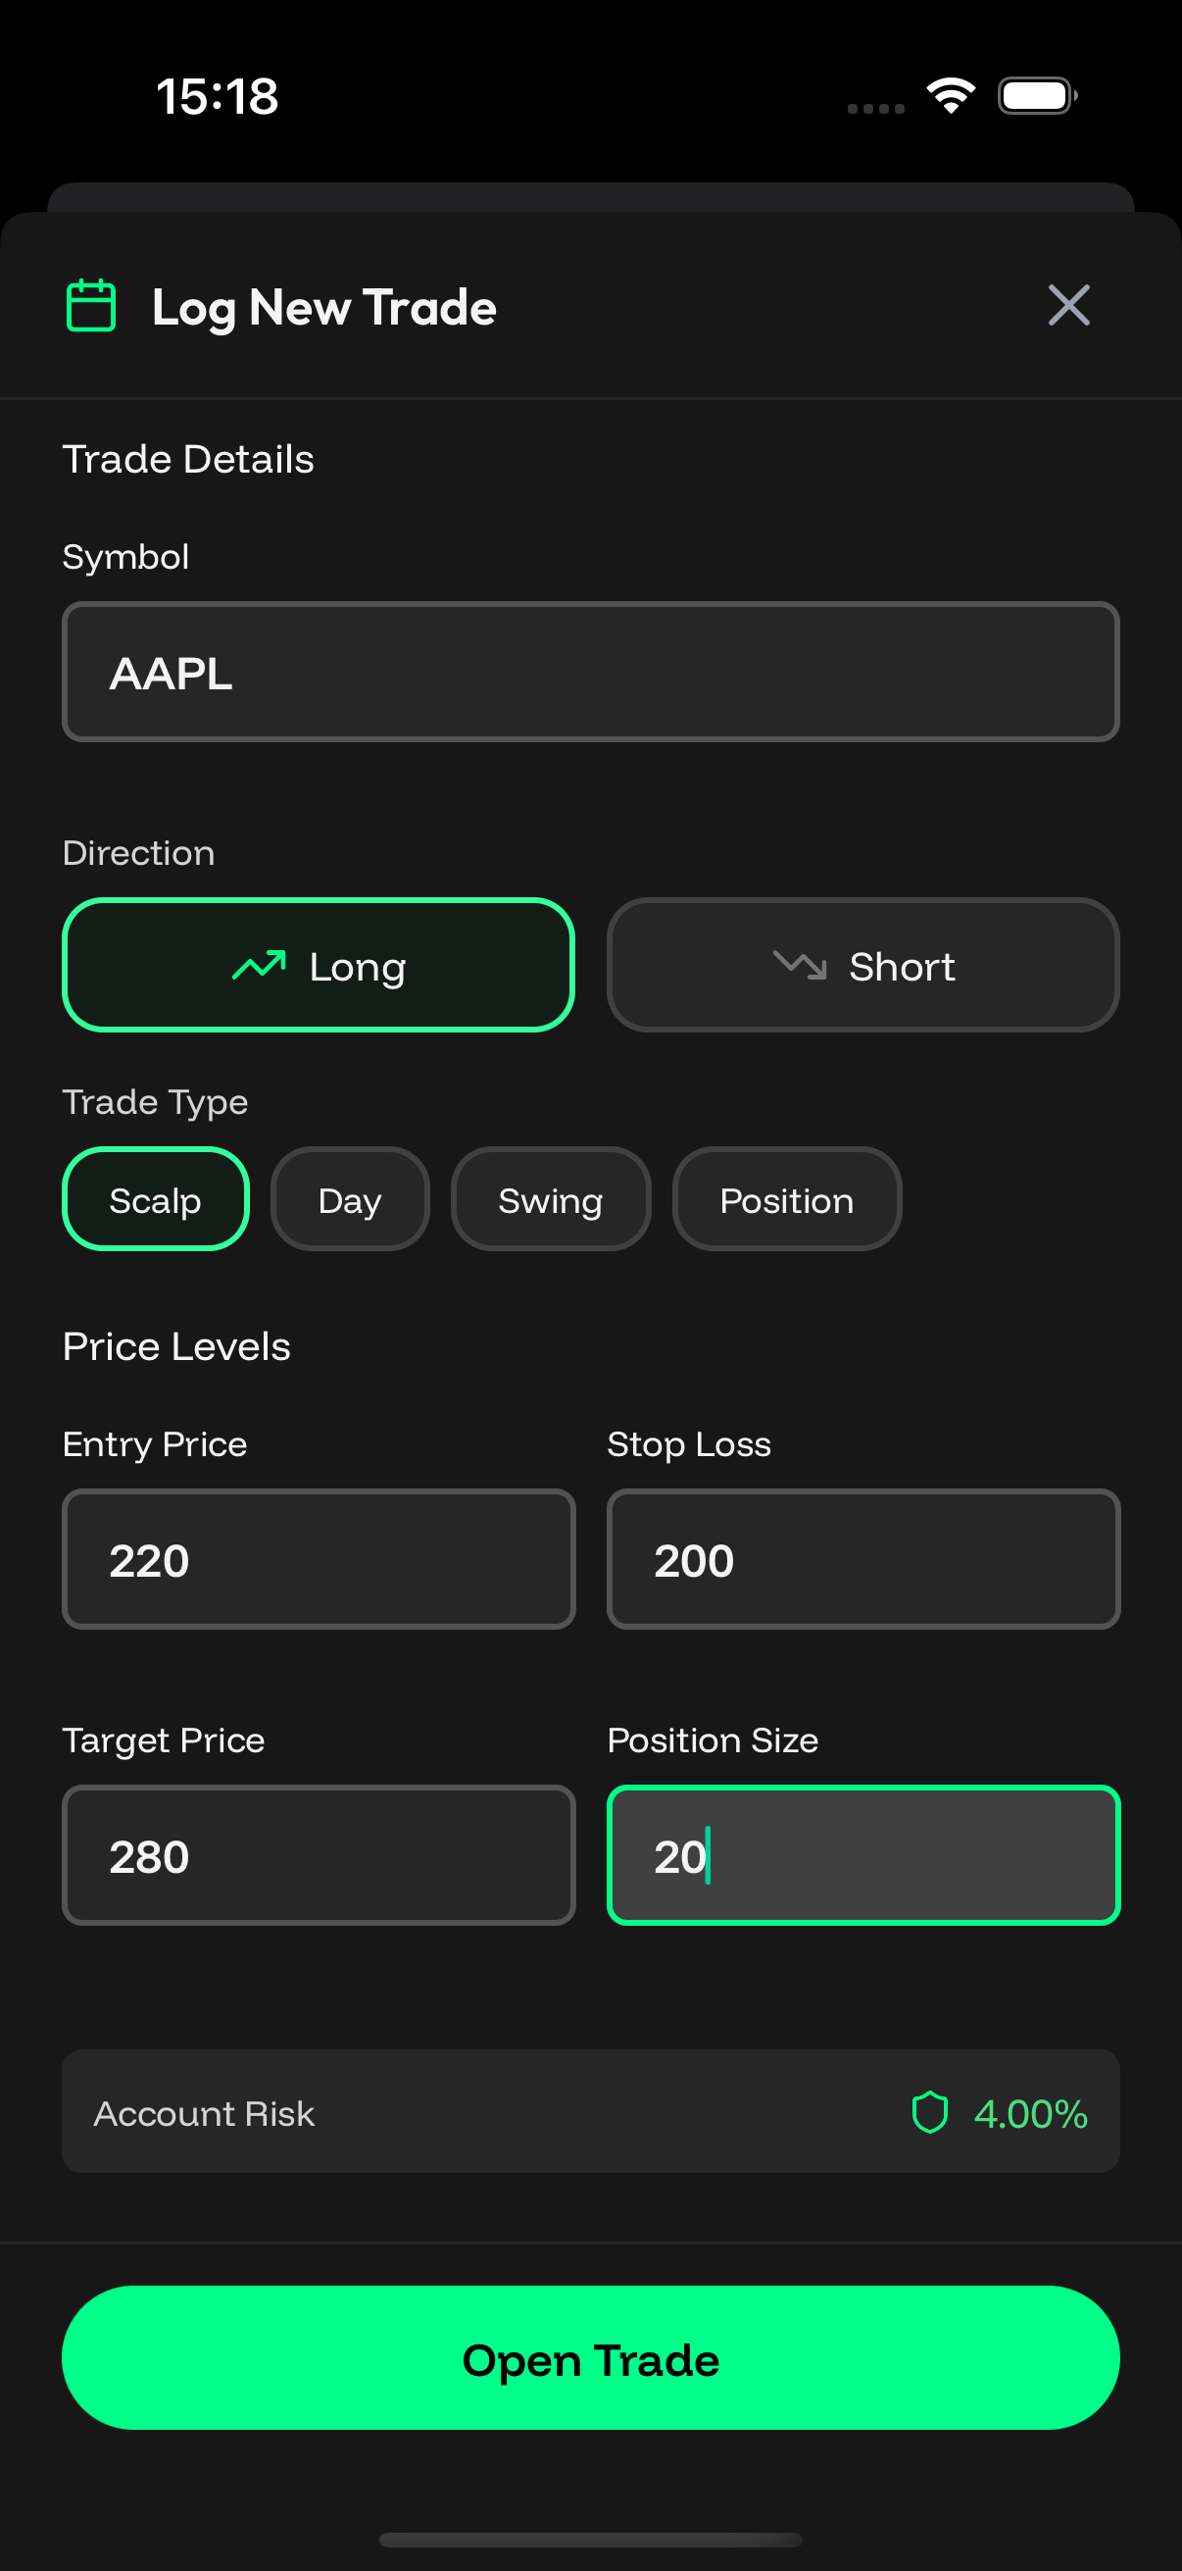The image size is (1182, 2571).
Task: Pick Position trade type
Action: pos(786,1198)
